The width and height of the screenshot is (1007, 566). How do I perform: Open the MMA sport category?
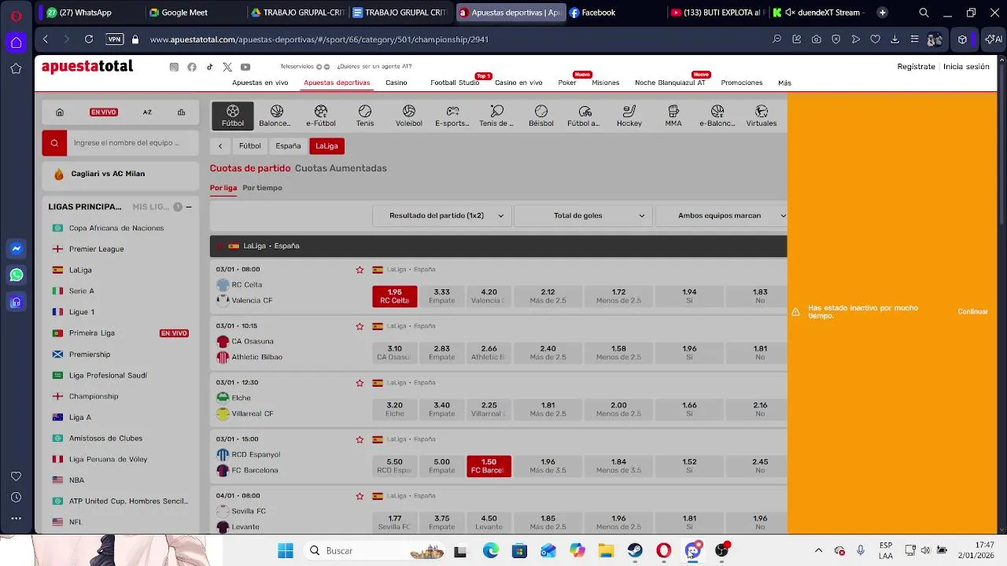[x=673, y=116]
